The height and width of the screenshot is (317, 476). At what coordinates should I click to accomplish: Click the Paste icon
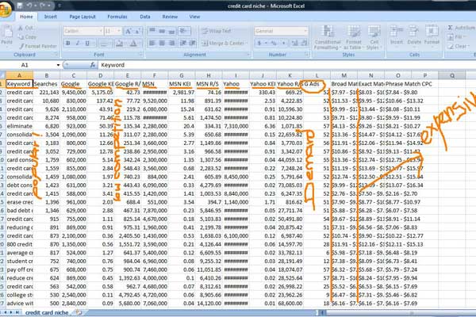click(x=8, y=32)
